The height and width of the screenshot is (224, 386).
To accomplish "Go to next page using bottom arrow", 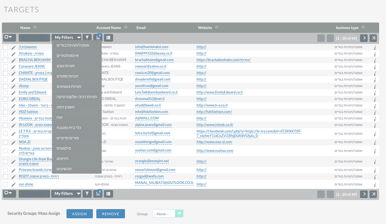I will [364, 194].
